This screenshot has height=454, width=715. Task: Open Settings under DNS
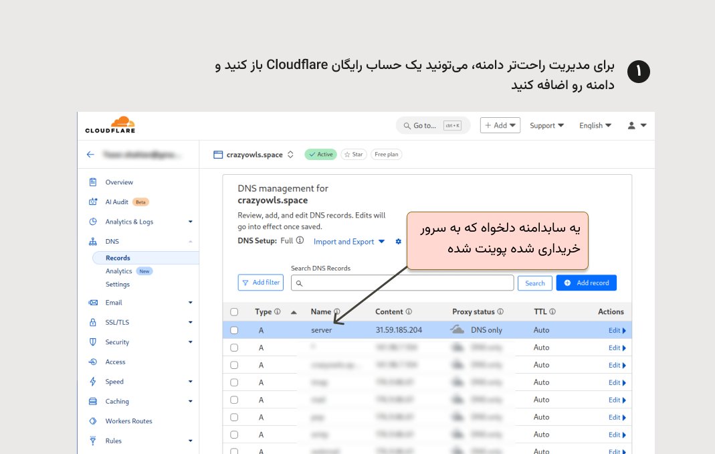click(118, 284)
